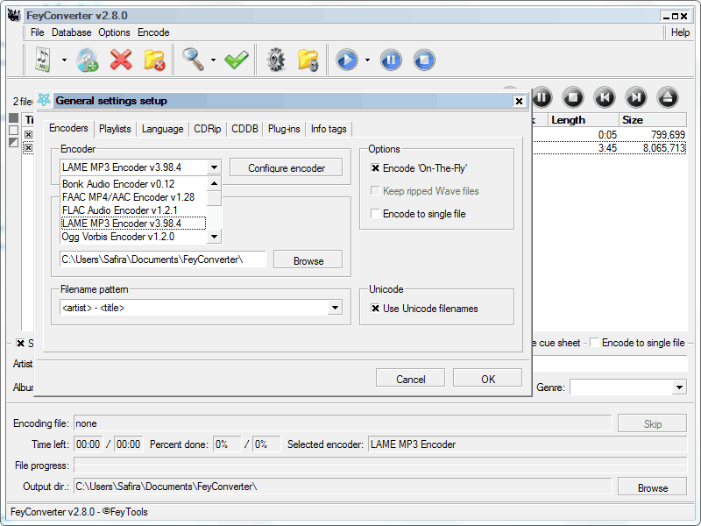Confirm settings with the OK button
701x526 pixels.
488,379
